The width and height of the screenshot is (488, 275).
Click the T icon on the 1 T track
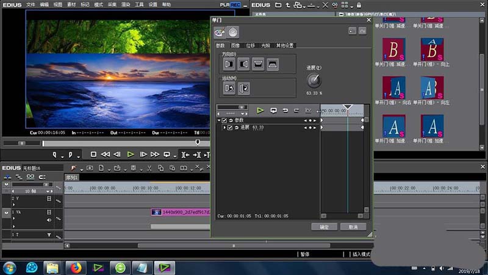click(49, 235)
